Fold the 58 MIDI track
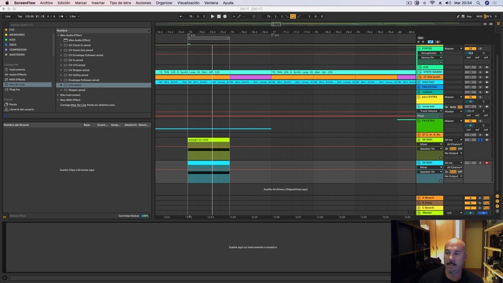The width and height of the screenshot is (503, 283). (x=419, y=140)
